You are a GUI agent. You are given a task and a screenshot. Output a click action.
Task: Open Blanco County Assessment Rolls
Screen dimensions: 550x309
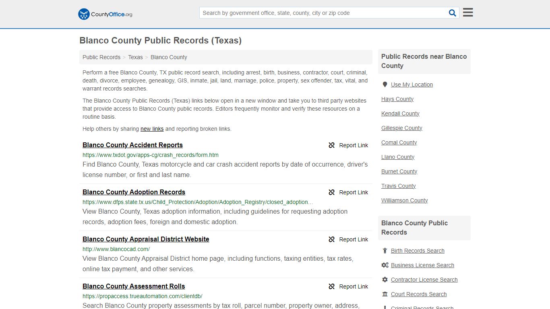tap(134, 286)
